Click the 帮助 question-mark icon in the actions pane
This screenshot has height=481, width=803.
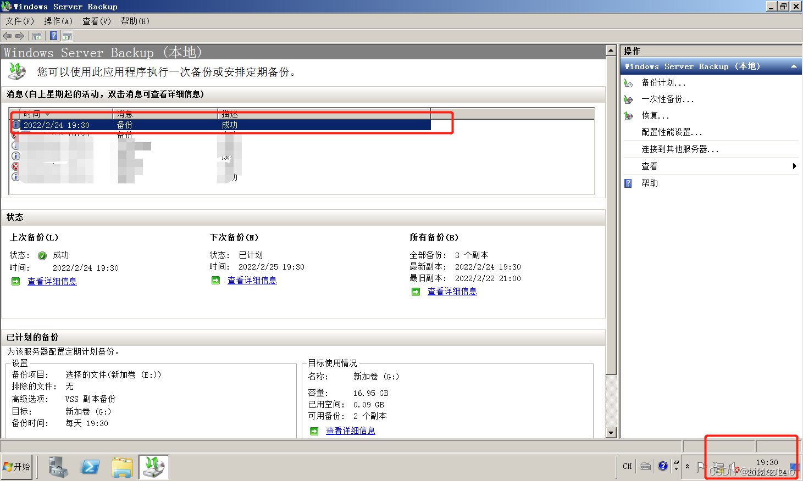pos(628,183)
